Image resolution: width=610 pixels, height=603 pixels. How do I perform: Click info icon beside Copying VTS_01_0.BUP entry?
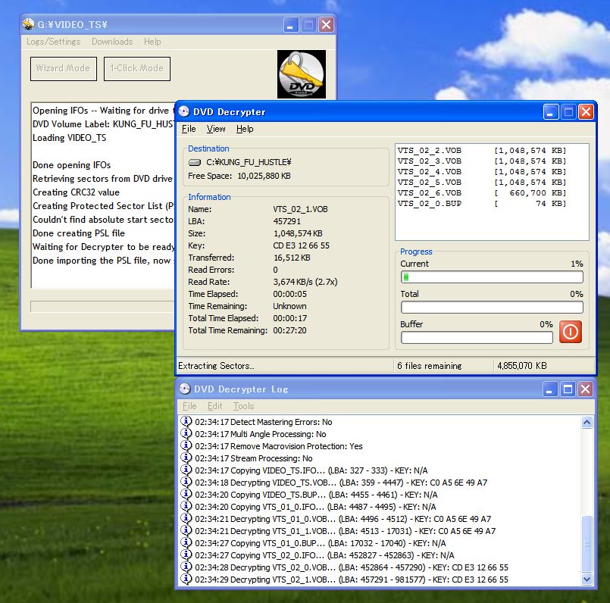coord(186,542)
